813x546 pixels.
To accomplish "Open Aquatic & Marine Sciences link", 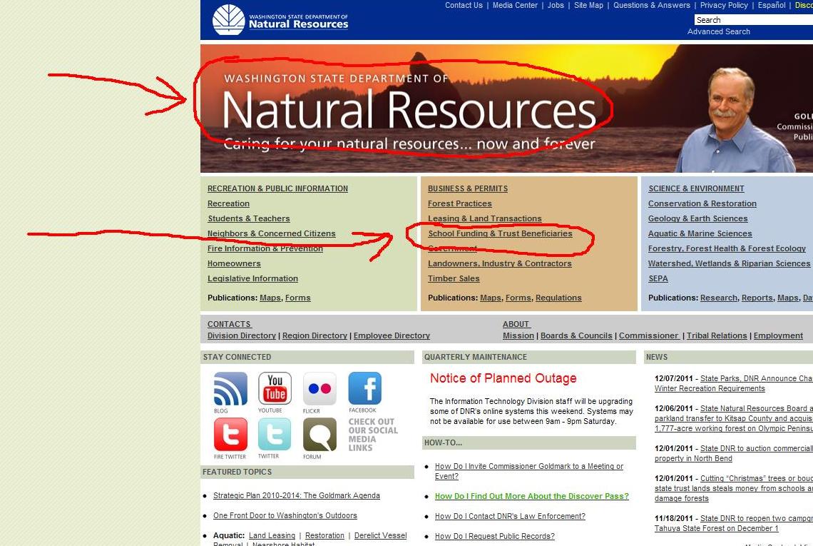I will (x=700, y=234).
